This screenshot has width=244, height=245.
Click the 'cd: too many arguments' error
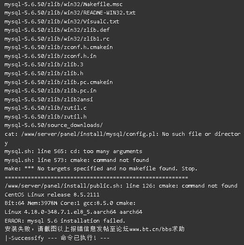(73, 151)
